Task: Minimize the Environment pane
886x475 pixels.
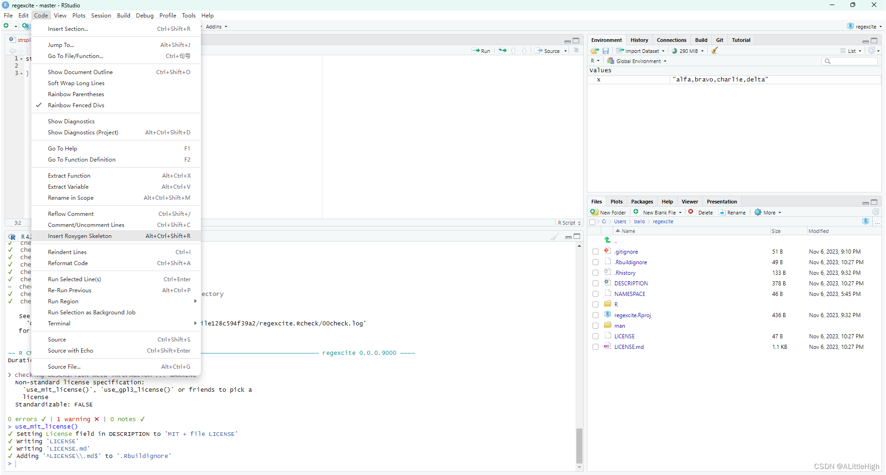Action: pyautogui.click(x=865, y=41)
